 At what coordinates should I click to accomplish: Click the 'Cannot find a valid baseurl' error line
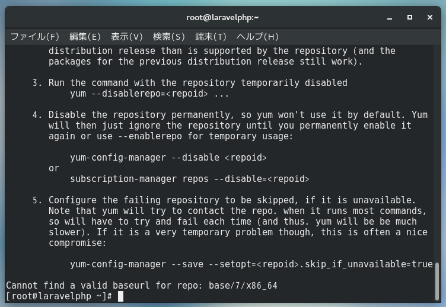pos(142,286)
